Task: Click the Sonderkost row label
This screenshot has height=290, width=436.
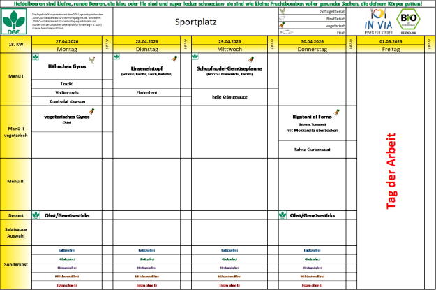Action: point(15,265)
